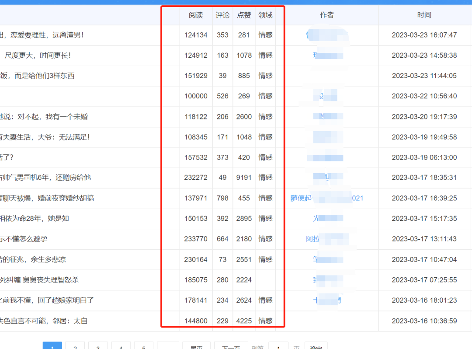Sort articles by the 时间 column header

(x=424, y=14)
